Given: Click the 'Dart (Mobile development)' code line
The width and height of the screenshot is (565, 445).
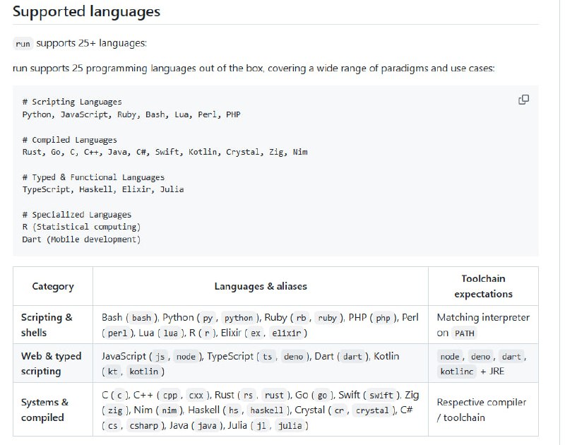Looking at the screenshot, I should click(81, 239).
